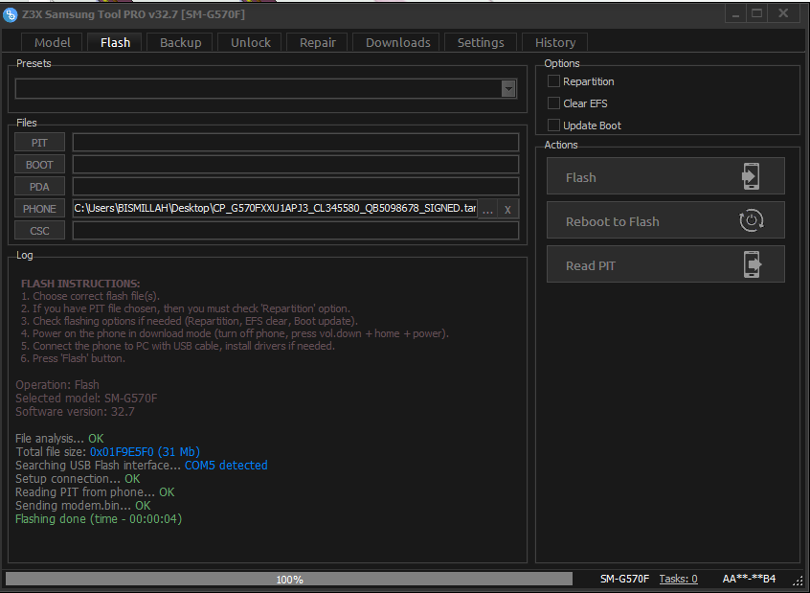Click 'Software version: 32.7' log line
The width and height of the screenshot is (810, 593).
75,412
